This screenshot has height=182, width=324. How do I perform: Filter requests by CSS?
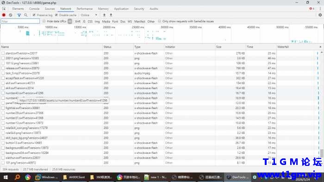[x=90, y=21]
